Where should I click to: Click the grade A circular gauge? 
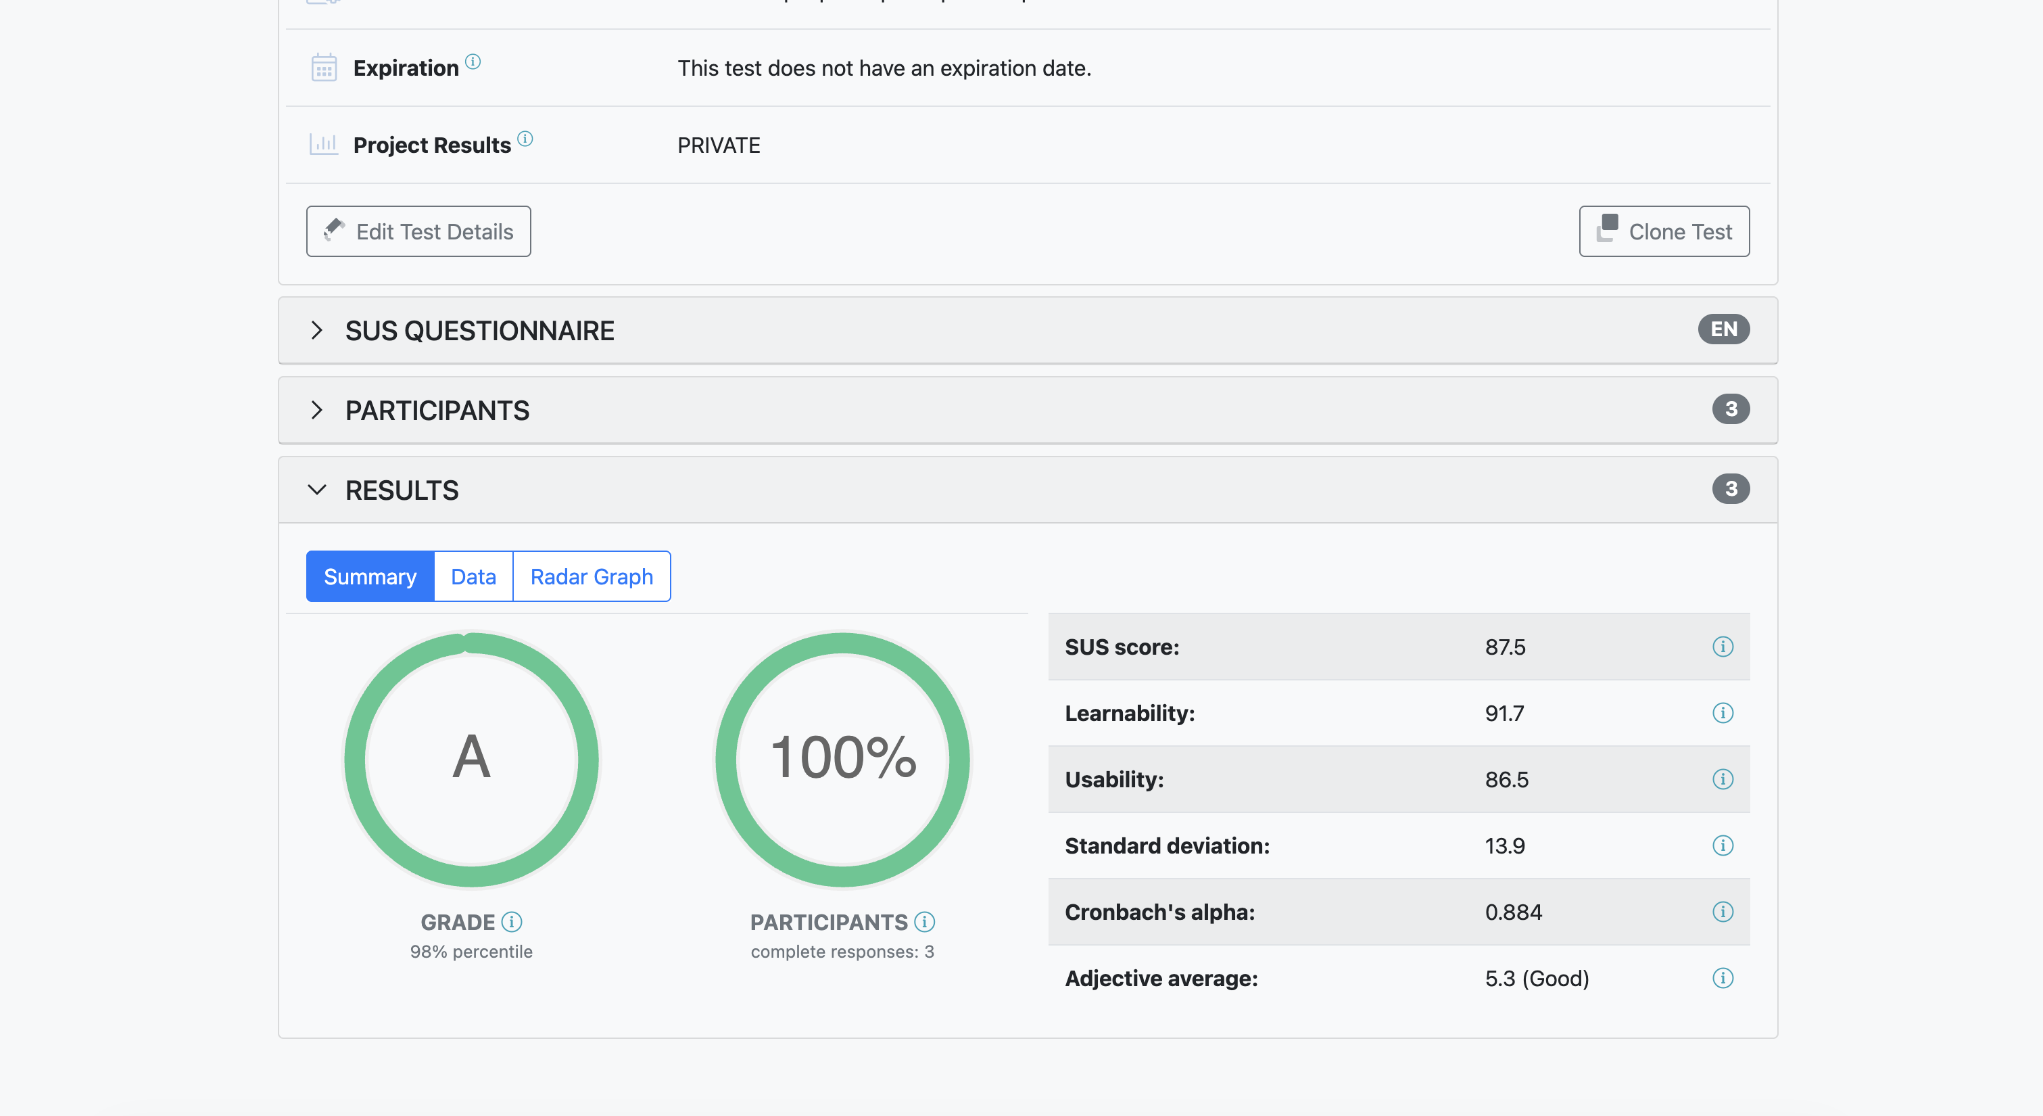coord(471,759)
